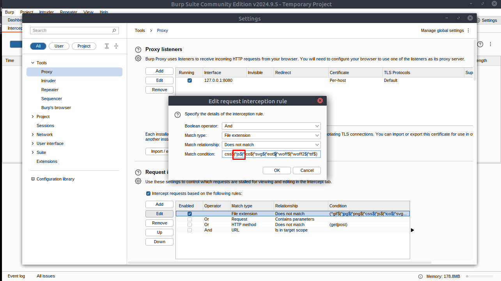
Task: Click the settings panel vertical scrollbar
Action: [x=474, y=60]
